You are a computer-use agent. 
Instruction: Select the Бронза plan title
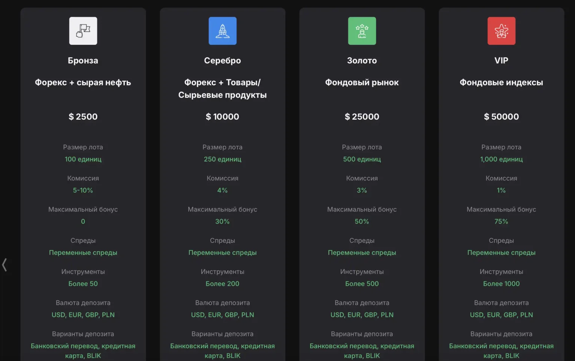[x=83, y=61]
